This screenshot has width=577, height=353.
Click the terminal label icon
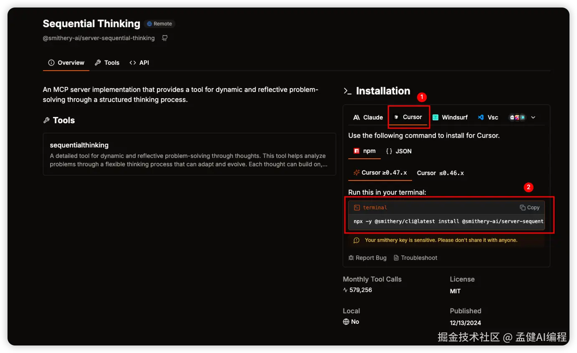point(357,208)
